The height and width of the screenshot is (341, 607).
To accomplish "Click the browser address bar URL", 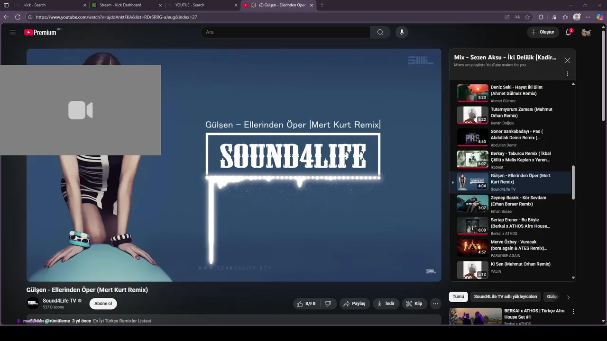I will [116, 17].
